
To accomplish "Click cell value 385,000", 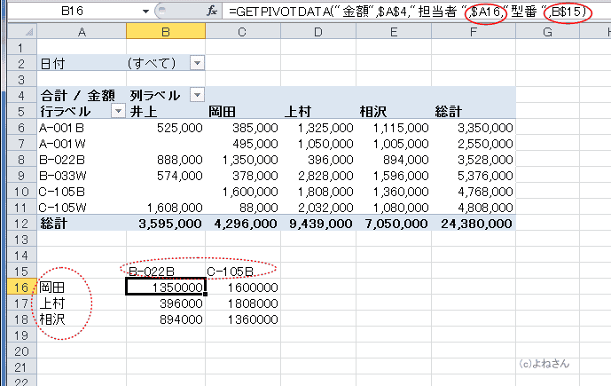I will (x=255, y=128).
